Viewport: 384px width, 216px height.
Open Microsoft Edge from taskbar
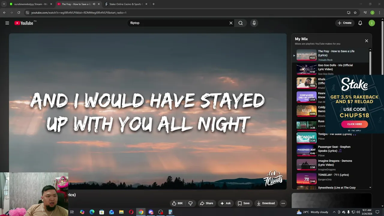92,212
